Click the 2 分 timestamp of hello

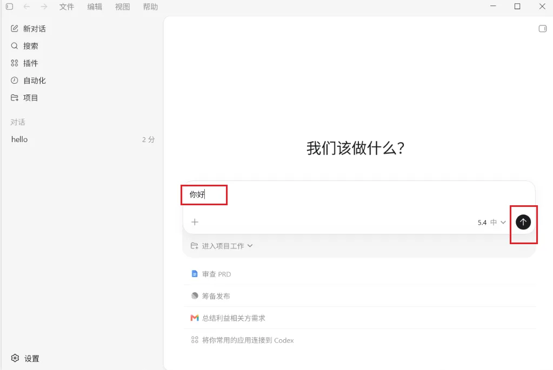(149, 139)
